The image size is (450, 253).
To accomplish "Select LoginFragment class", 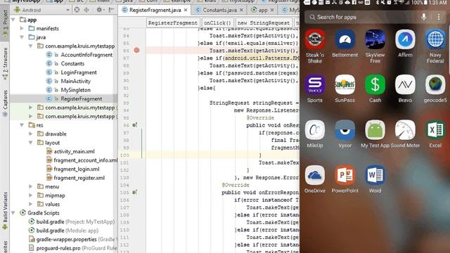I will [x=79, y=72].
